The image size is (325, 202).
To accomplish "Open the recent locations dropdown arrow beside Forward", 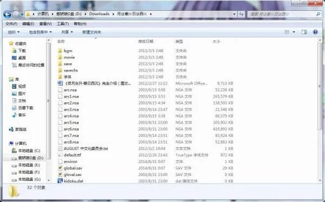I will 22,15.
